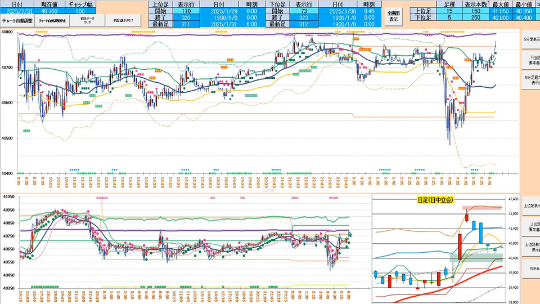Select the 現在値 cell showing 40.760

pyautogui.click(x=49, y=11)
